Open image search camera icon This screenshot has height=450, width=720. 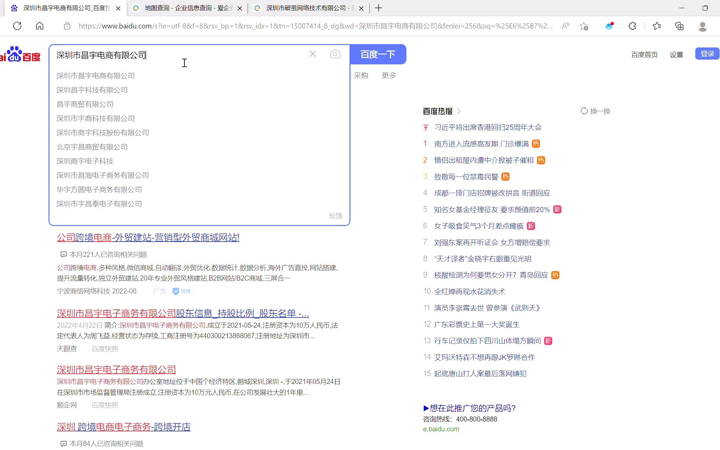(x=335, y=54)
